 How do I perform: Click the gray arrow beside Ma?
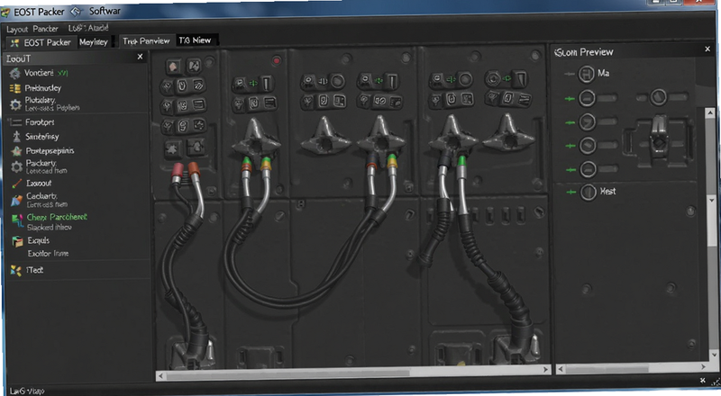click(570, 74)
